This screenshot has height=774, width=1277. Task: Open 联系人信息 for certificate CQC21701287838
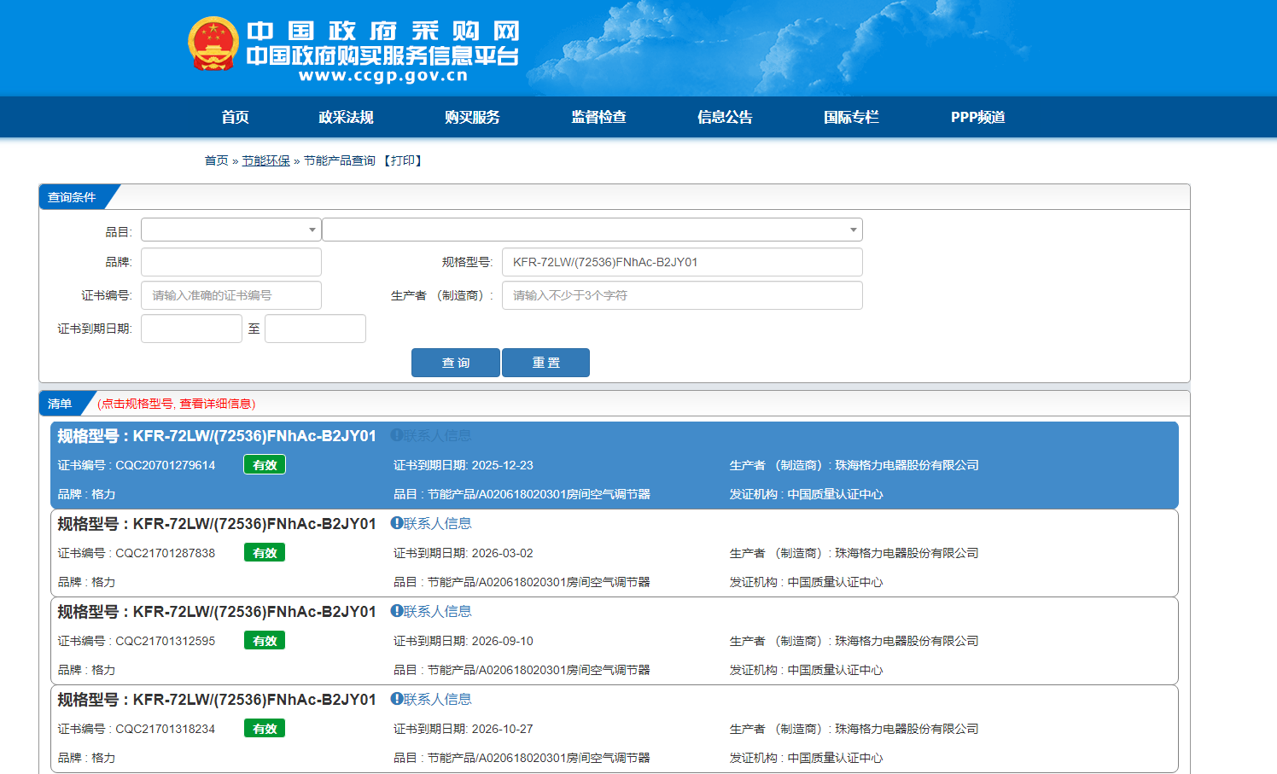431,523
